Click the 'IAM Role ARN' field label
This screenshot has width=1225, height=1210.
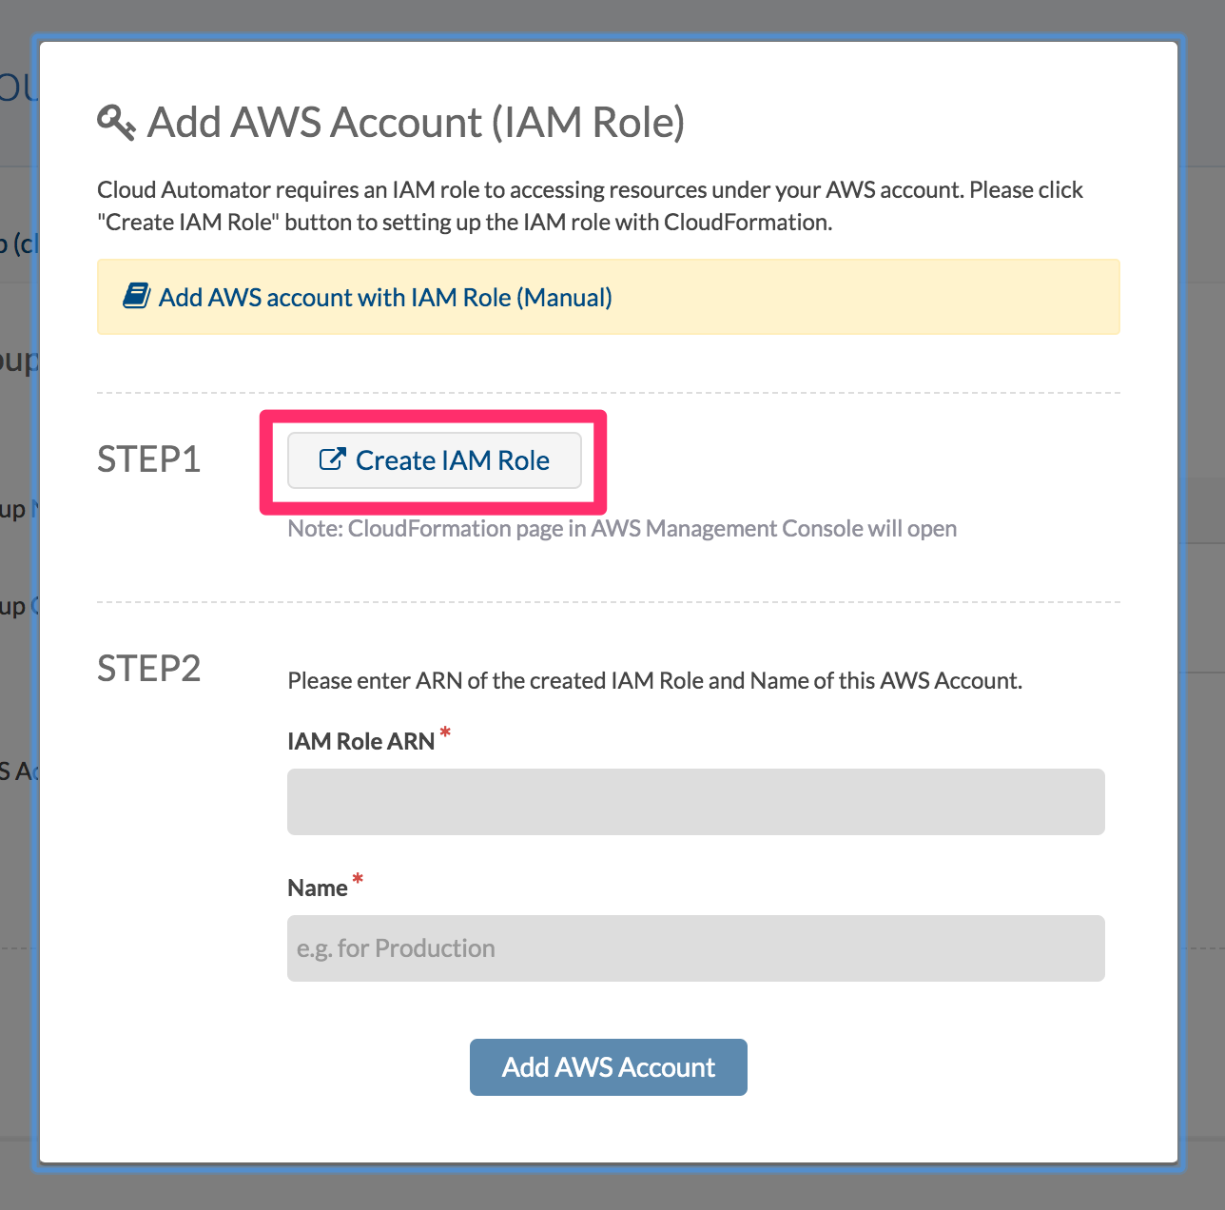pos(361,741)
